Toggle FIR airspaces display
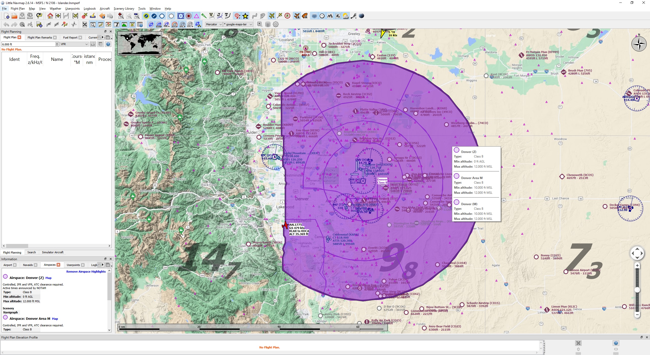The width and height of the screenshot is (650, 355). coord(167,24)
